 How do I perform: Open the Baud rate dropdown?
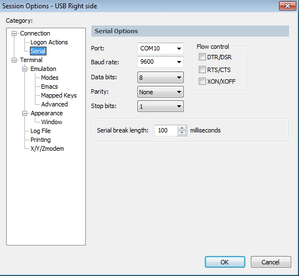[161, 62]
